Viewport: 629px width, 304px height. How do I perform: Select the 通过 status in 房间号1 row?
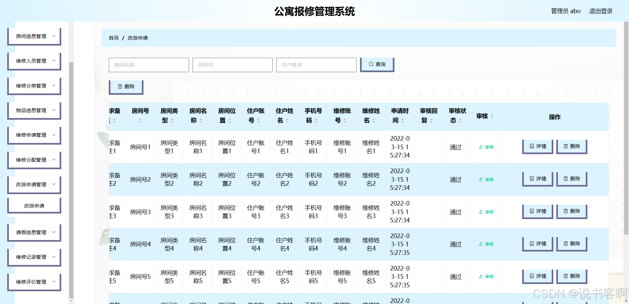pos(455,147)
